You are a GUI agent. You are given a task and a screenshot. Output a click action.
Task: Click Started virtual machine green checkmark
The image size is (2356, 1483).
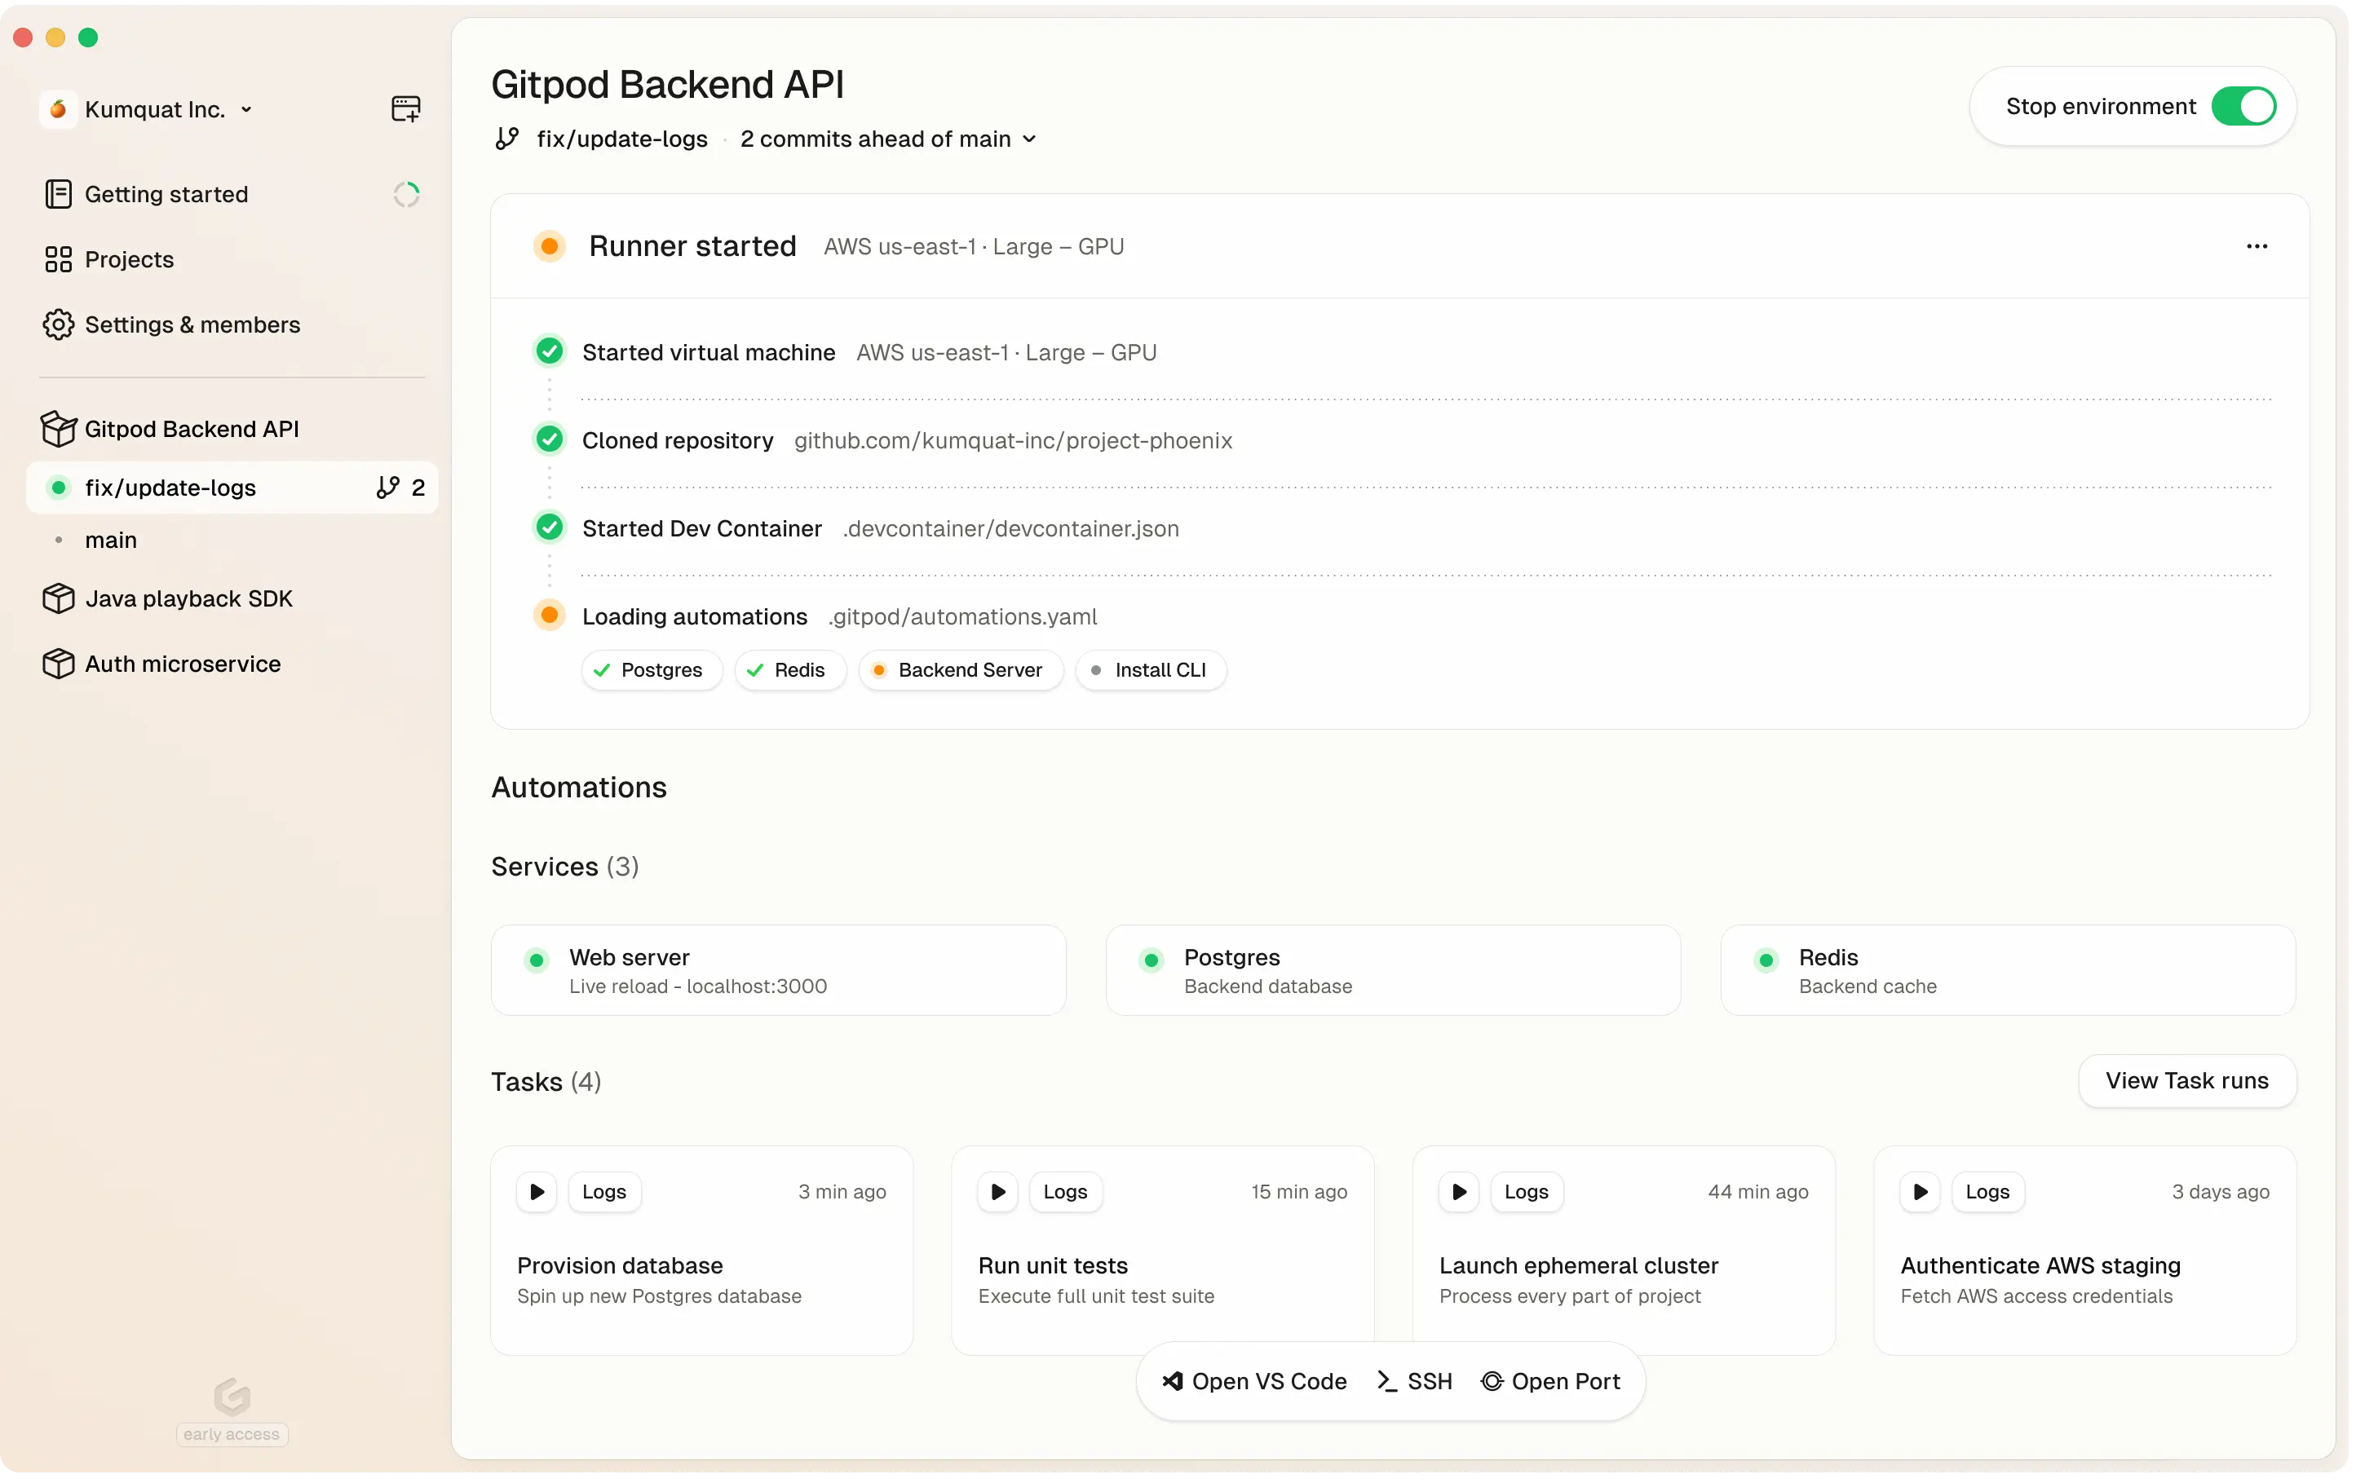coord(549,351)
